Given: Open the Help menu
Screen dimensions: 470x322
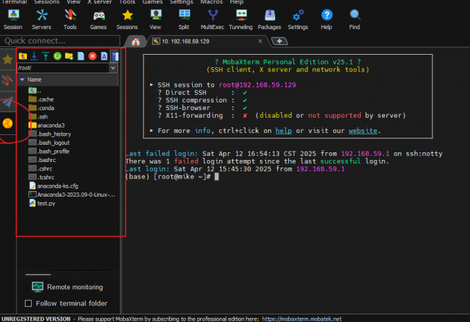Looking at the screenshot, I should [x=236, y=2].
